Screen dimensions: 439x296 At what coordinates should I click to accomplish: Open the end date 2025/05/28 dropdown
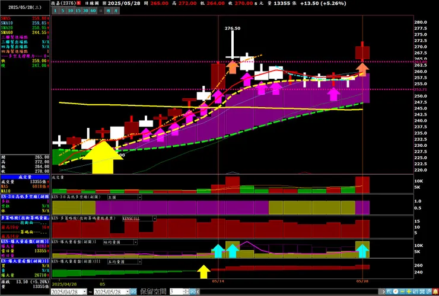(127, 292)
